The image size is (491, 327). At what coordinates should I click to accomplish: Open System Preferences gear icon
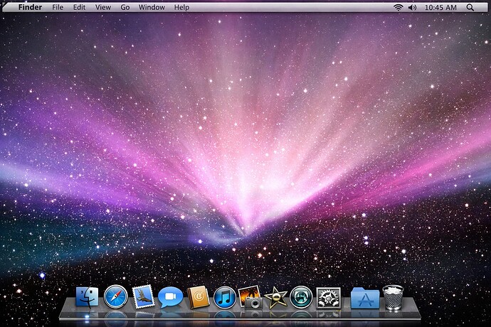click(x=329, y=299)
